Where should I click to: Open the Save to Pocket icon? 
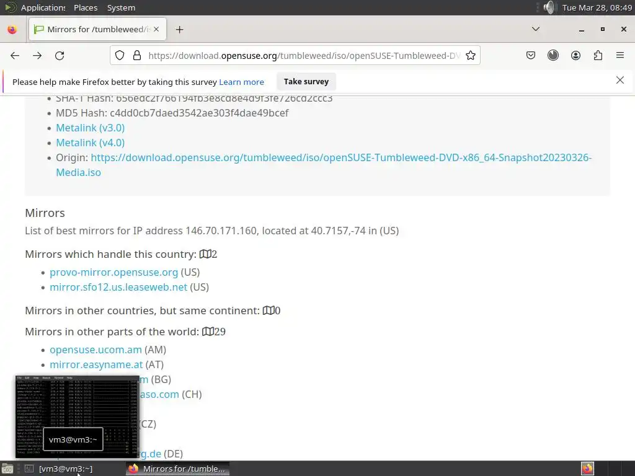531,55
